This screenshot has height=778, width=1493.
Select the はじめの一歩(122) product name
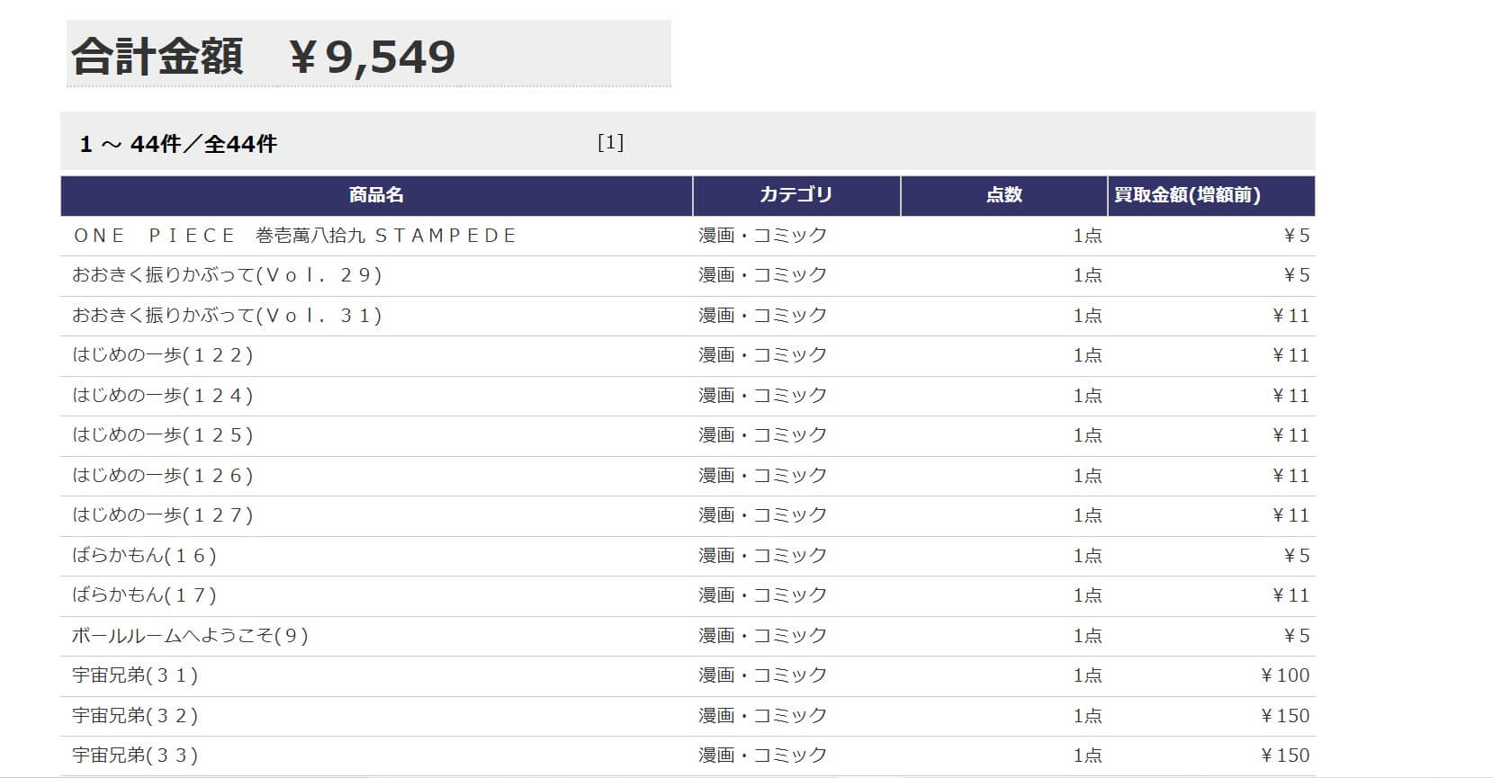click(x=163, y=355)
